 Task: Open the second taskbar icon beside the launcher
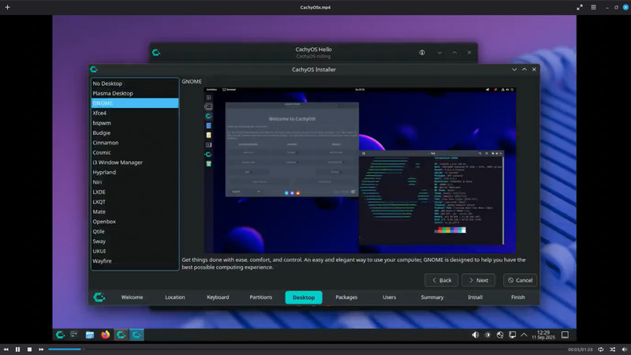(x=74, y=334)
